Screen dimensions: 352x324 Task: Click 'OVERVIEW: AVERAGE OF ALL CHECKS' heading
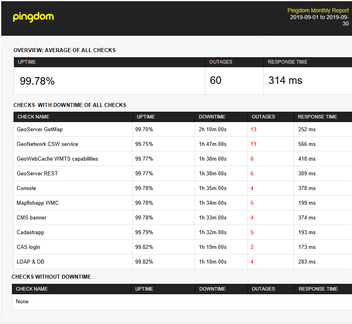64,50
